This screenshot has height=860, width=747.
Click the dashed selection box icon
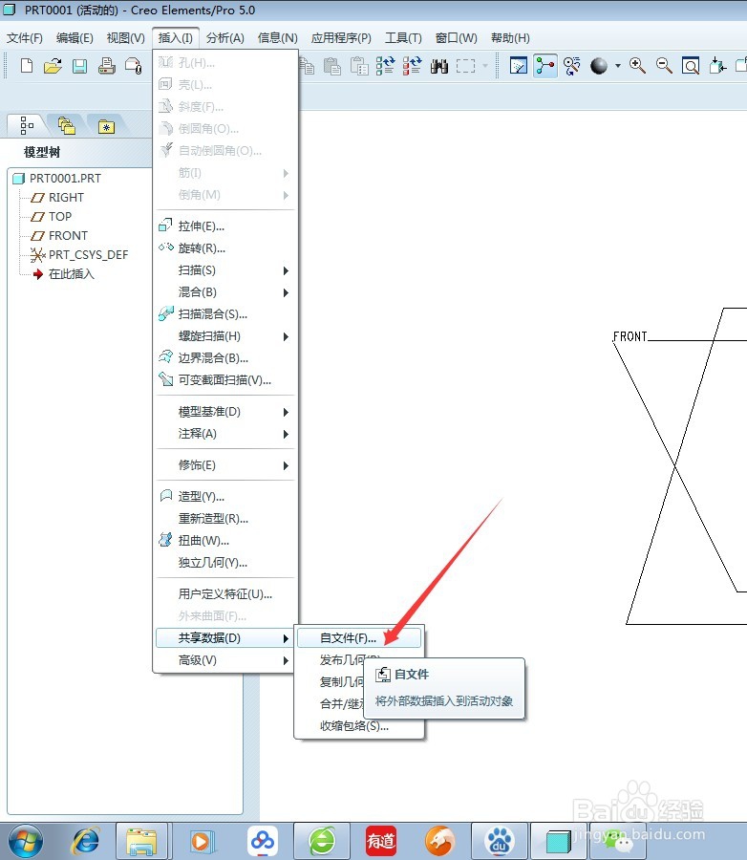pos(465,66)
